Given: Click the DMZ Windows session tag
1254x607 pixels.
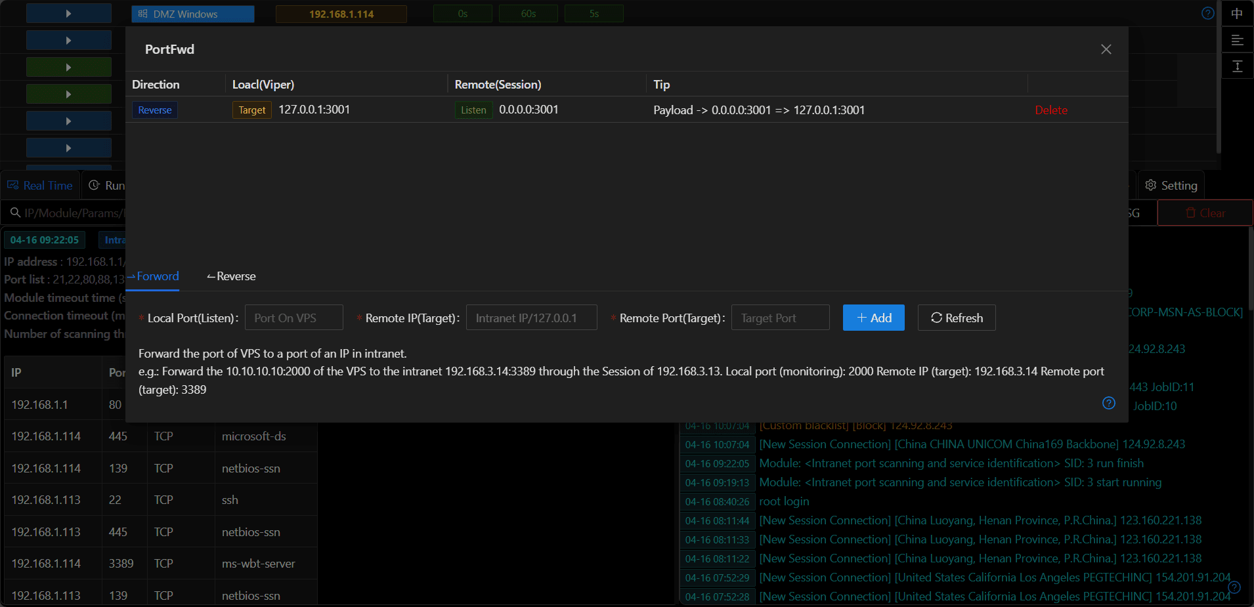Looking at the screenshot, I should click(192, 14).
